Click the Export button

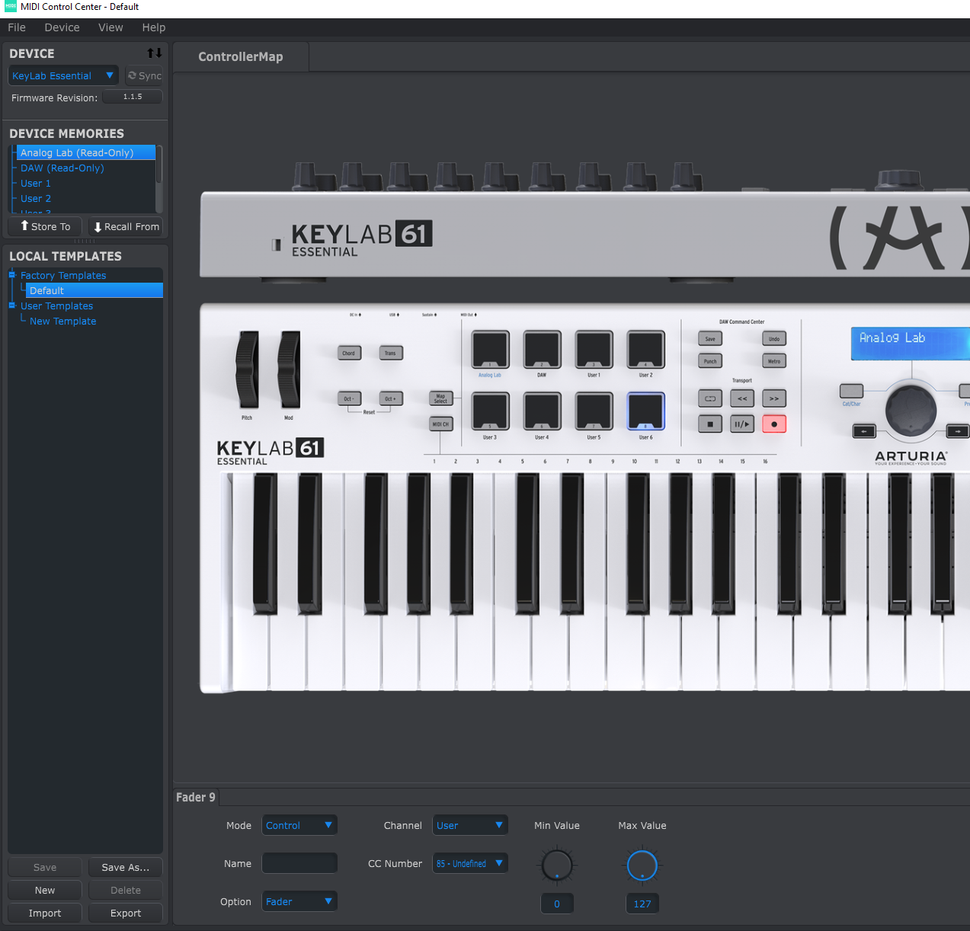126,913
